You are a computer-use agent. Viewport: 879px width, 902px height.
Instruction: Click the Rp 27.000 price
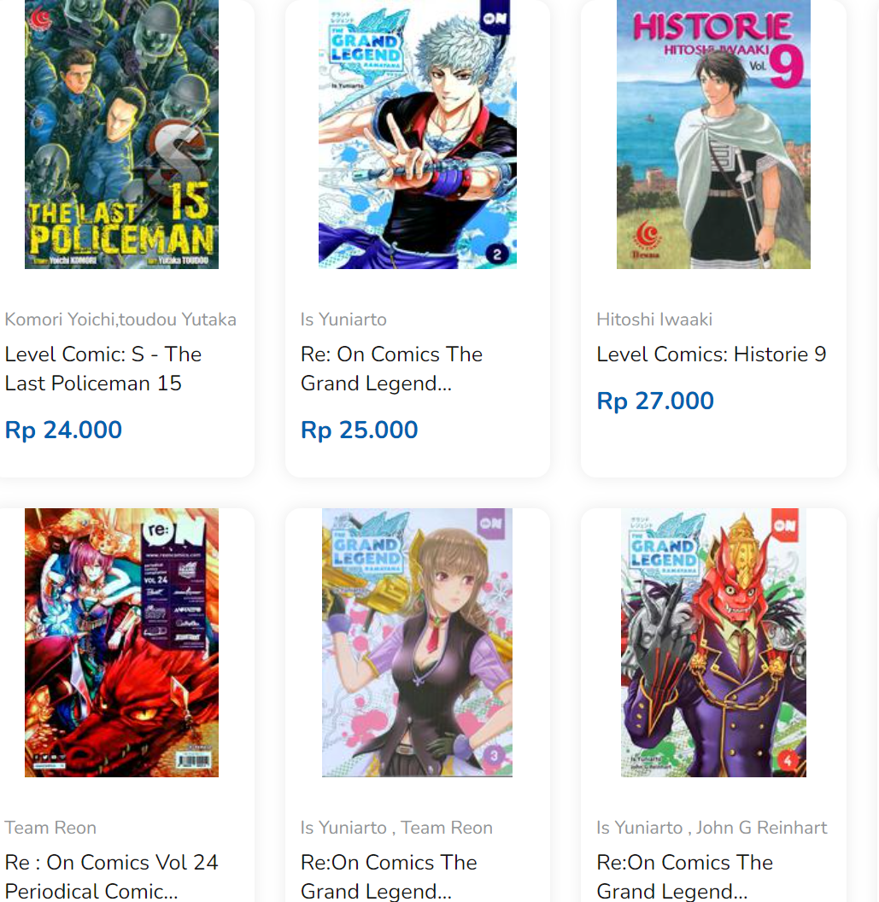655,401
